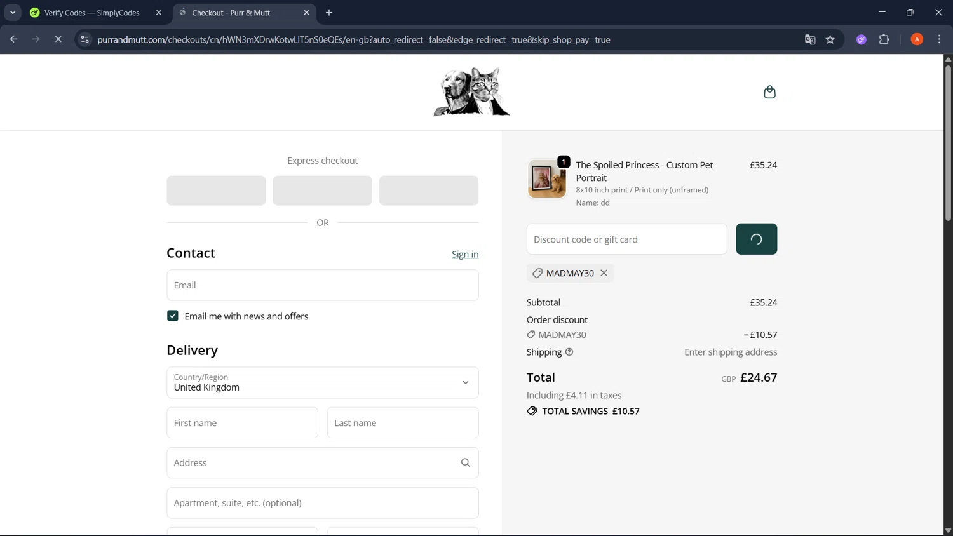Click The Spoiled Princess product title
953x536 pixels.
click(x=645, y=171)
